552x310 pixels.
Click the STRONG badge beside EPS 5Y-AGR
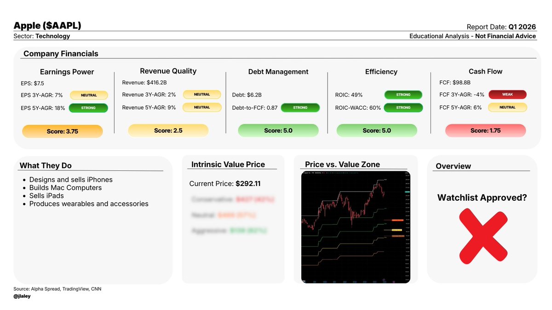coord(88,108)
